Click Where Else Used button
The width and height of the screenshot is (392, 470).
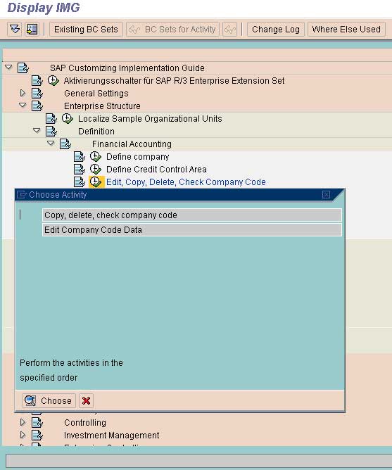346,30
